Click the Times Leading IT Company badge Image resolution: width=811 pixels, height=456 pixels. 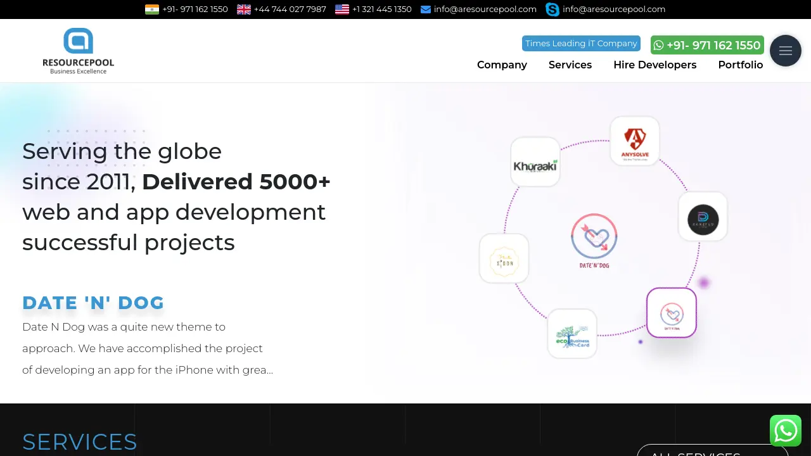click(581, 43)
